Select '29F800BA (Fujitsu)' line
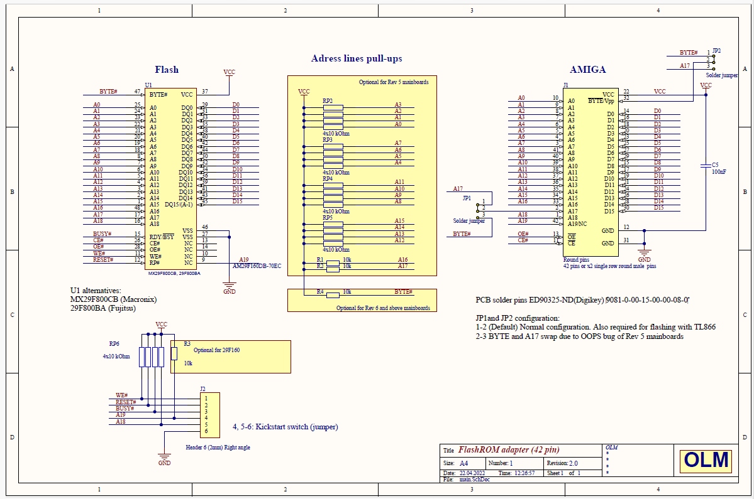Image resolution: width=754 pixels, height=499 pixels. [103, 308]
